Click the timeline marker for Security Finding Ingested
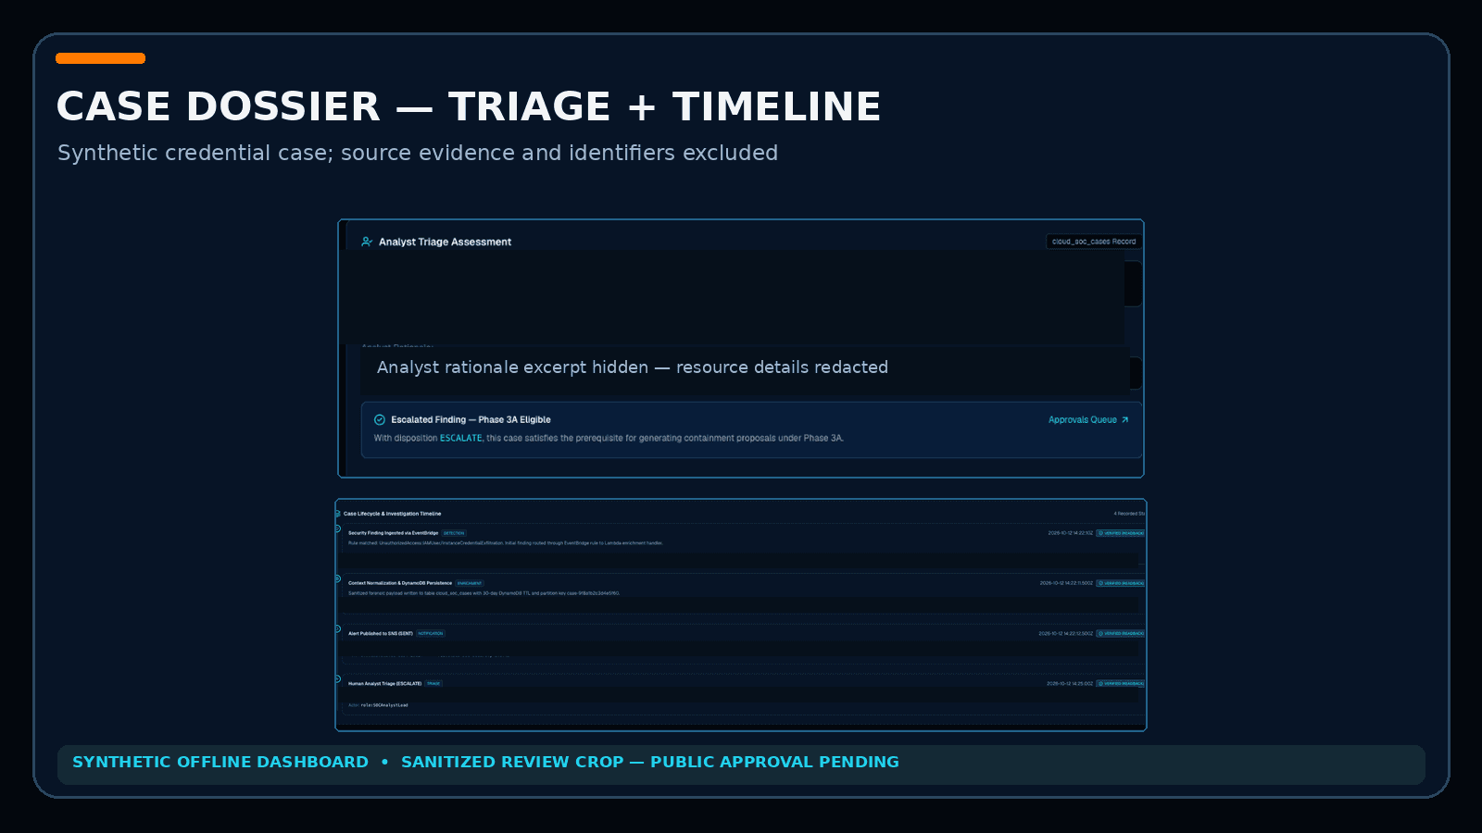 click(338, 528)
